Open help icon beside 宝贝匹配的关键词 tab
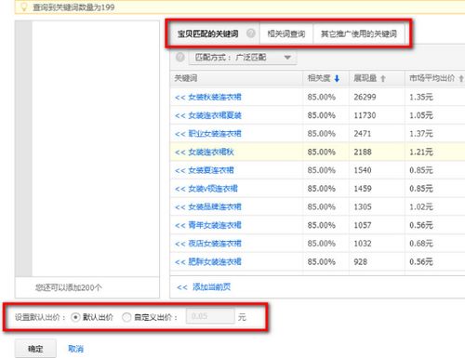465x358 pixels. [x=251, y=33]
